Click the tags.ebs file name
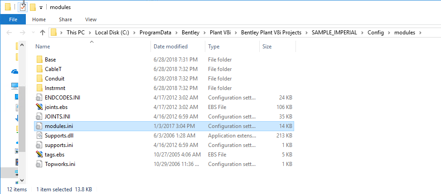This screenshot has width=441, height=194. click(55, 154)
